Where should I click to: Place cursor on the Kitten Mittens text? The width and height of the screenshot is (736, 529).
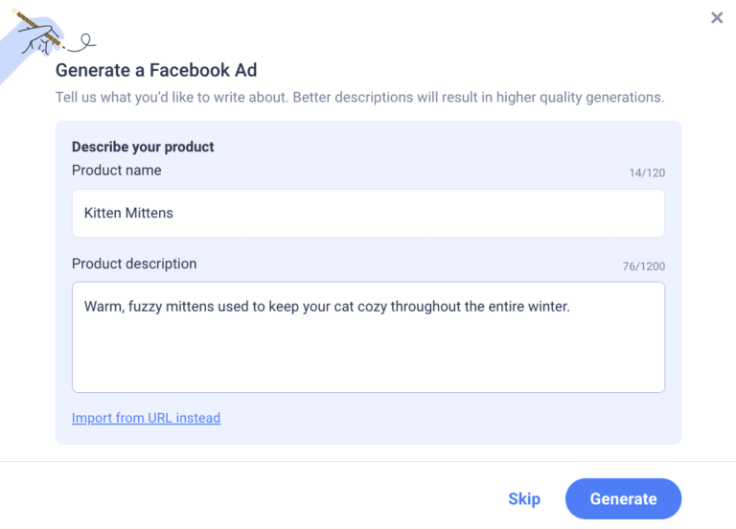[128, 213]
